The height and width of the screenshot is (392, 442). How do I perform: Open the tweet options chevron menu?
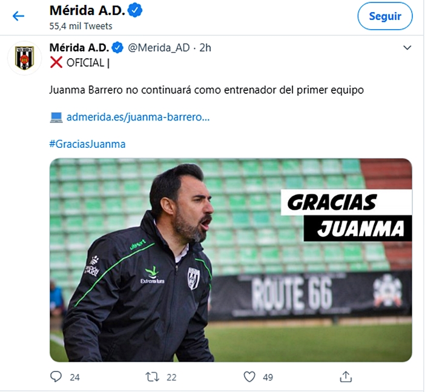407,48
